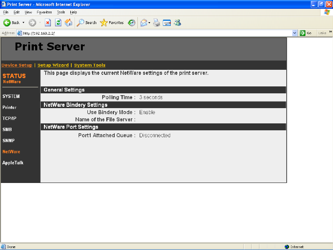This screenshot has height=250, width=333.
Task: Expand the Links toolbar chevron
Action: [x=330, y=32]
